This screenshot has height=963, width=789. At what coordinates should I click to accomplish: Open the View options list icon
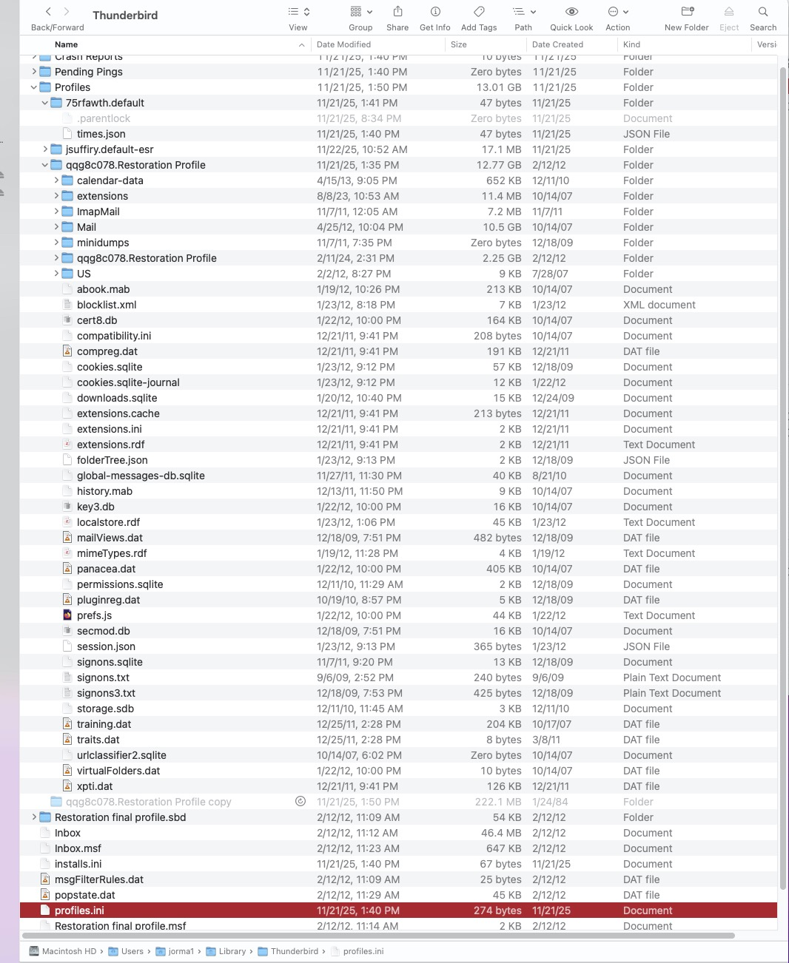[x=298, y=12]
